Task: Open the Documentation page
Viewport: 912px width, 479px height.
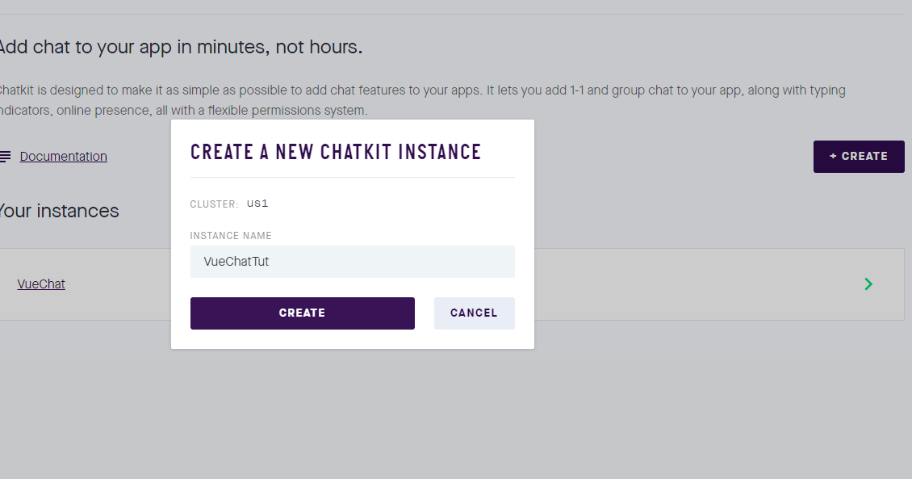Action: pos(62,156)
